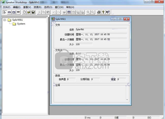Click the Print icon
The image size is (165, 119).
[99, 12]
